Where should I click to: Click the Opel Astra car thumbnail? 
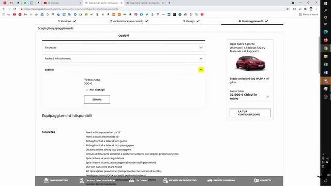coord(250,63)
